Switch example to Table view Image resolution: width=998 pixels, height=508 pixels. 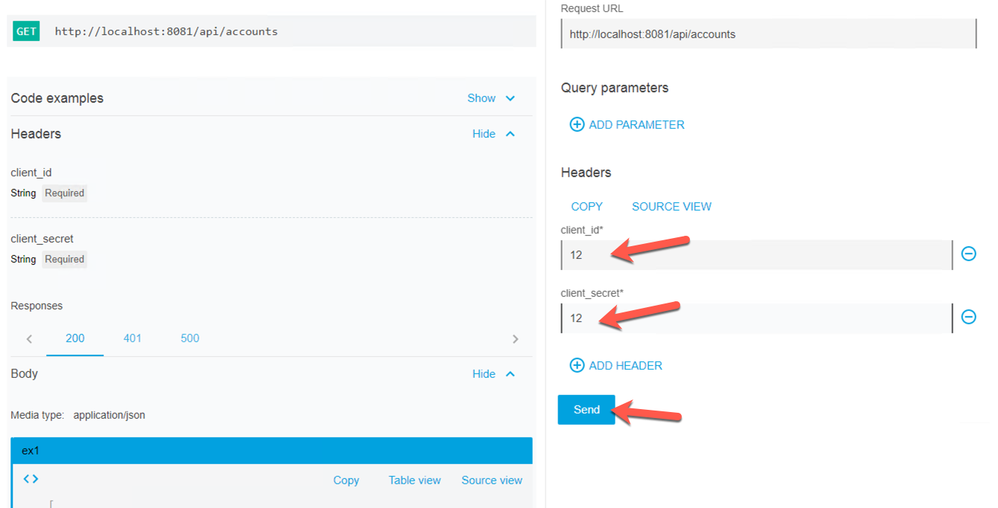click(415, 480)
